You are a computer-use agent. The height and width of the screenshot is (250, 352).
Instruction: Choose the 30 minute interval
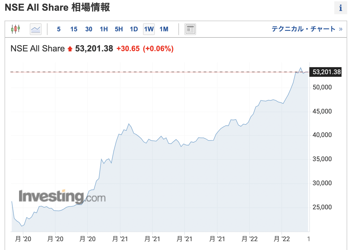89,29
